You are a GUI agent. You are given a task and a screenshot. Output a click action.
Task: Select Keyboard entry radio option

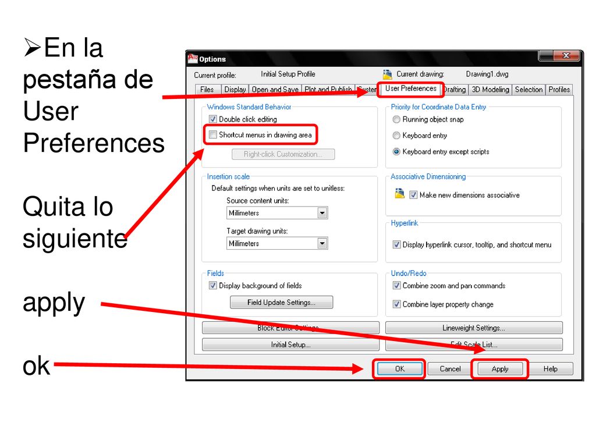[396, 135]
